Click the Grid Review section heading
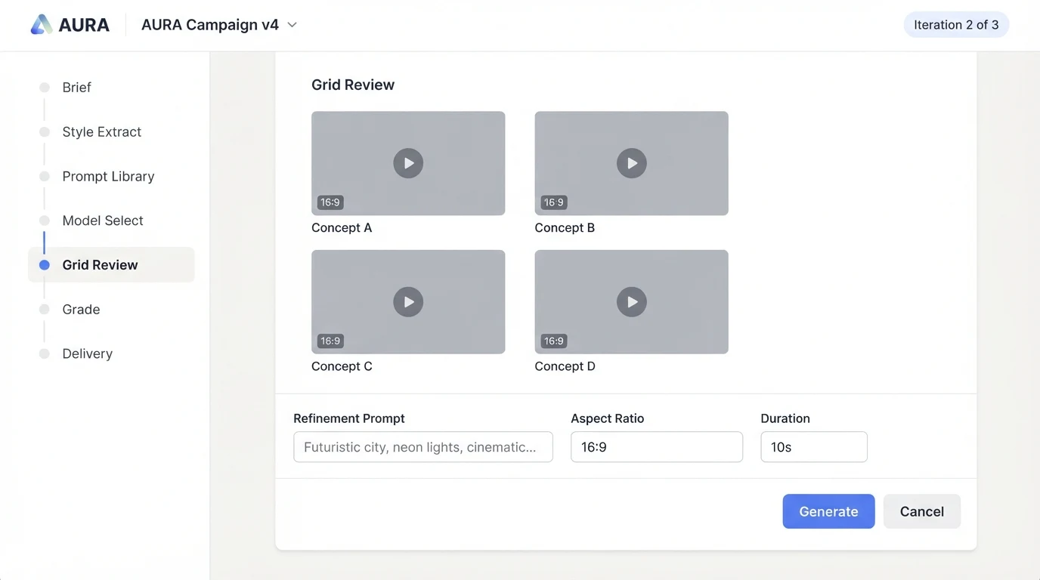Screen dimensions: 1040x580 (x=353, y=85)
